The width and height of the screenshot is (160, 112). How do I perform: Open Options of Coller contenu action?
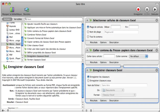coord(103,62)
